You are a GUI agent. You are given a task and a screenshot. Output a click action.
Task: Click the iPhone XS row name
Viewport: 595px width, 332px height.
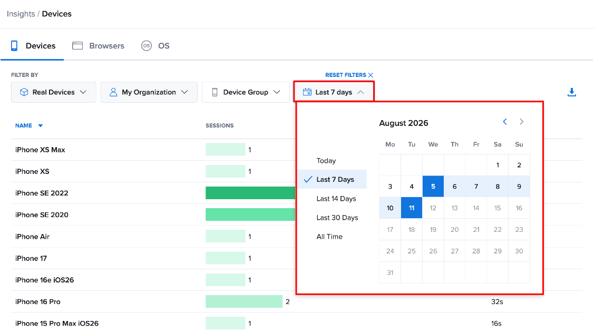pyautogui.click(x=32, y=171)
